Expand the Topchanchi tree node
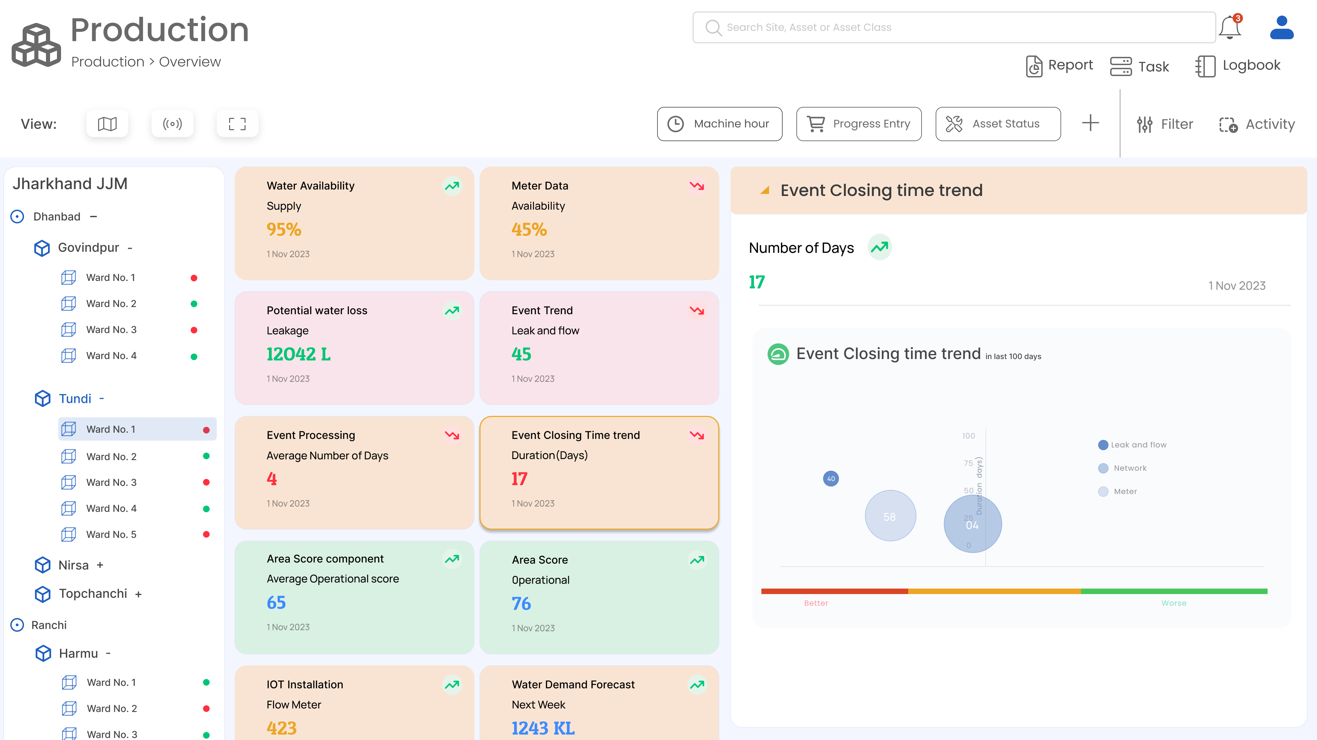This screenshot has width=1317, height=740. click(x=139, y=594)
